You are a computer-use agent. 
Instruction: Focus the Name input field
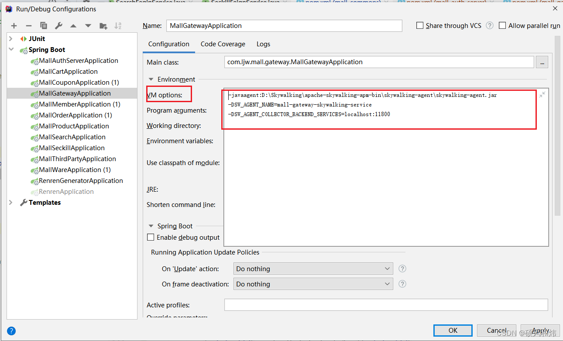coord(284,26)
